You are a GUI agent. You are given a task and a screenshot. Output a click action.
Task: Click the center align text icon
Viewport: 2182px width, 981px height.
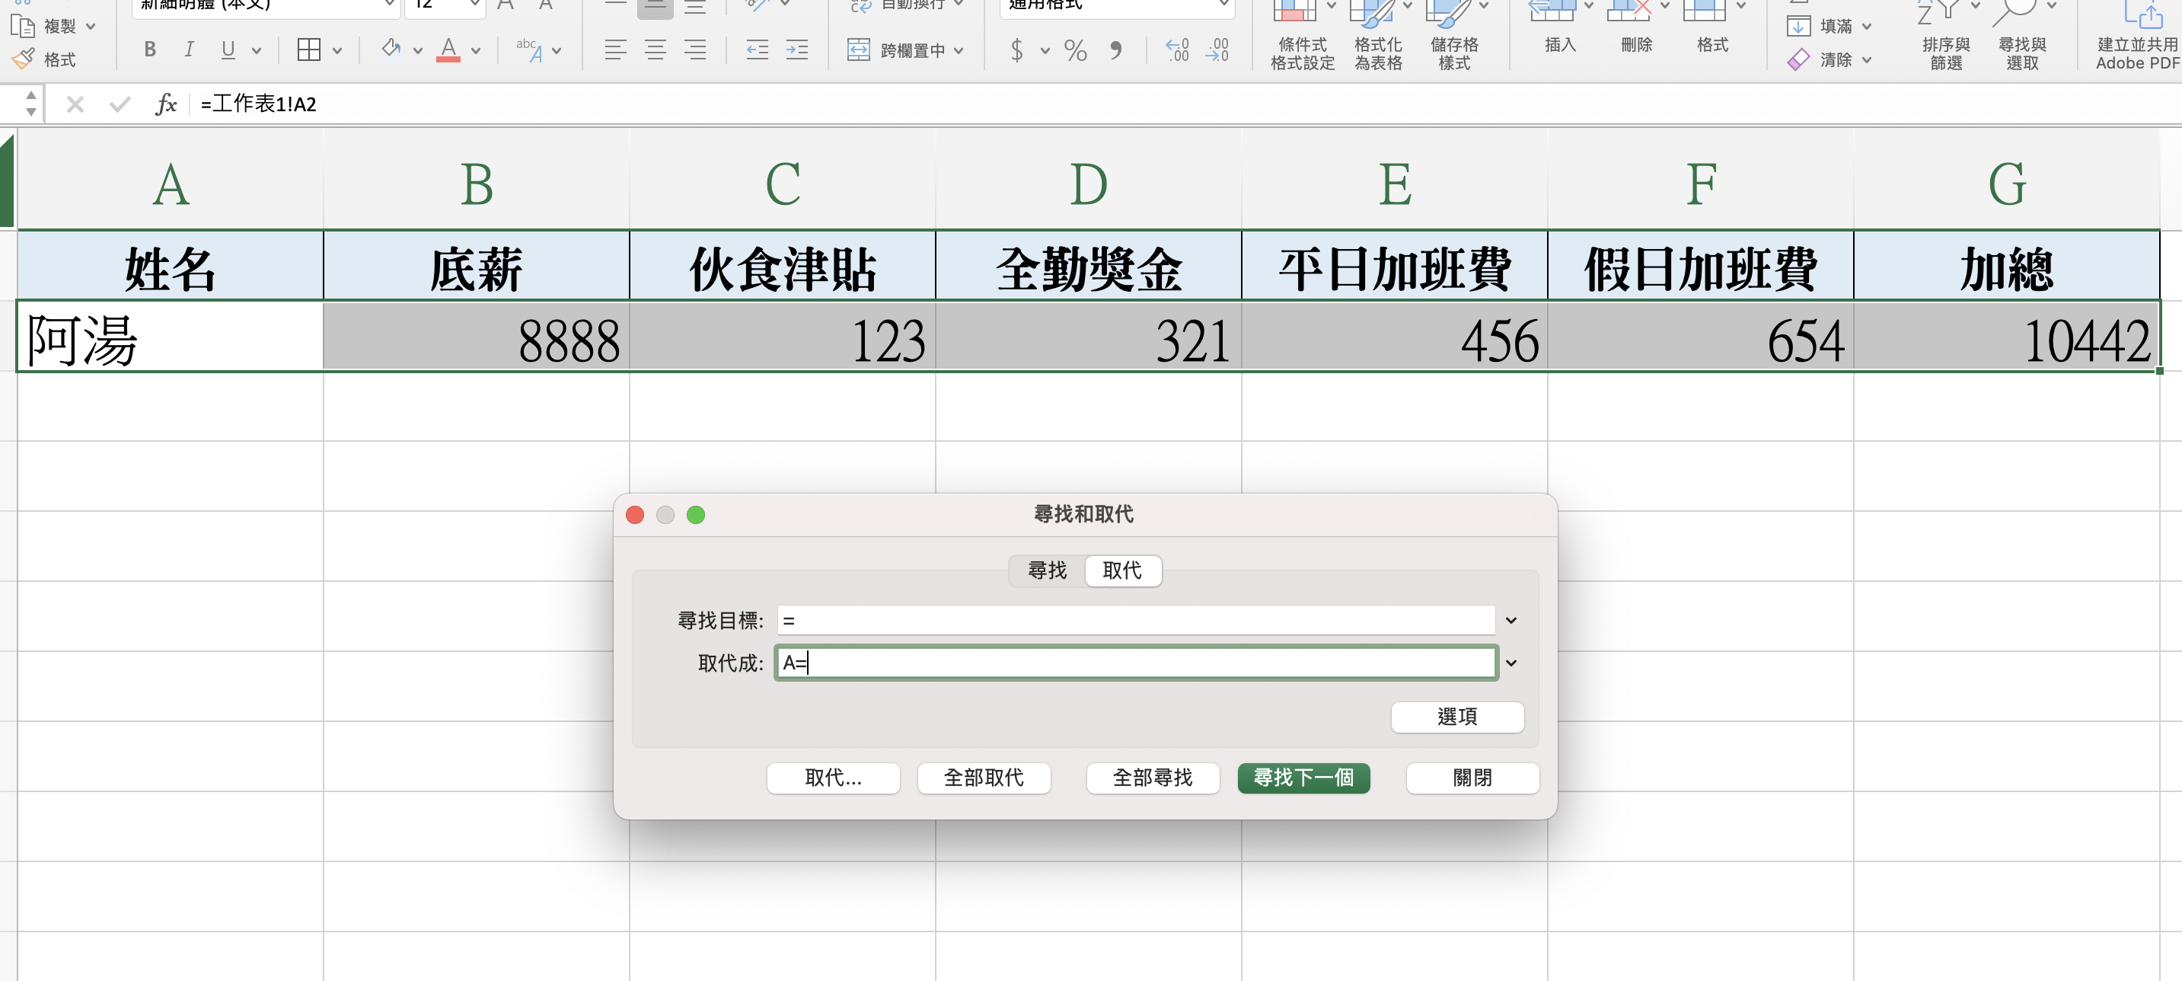tap(655, 50)
